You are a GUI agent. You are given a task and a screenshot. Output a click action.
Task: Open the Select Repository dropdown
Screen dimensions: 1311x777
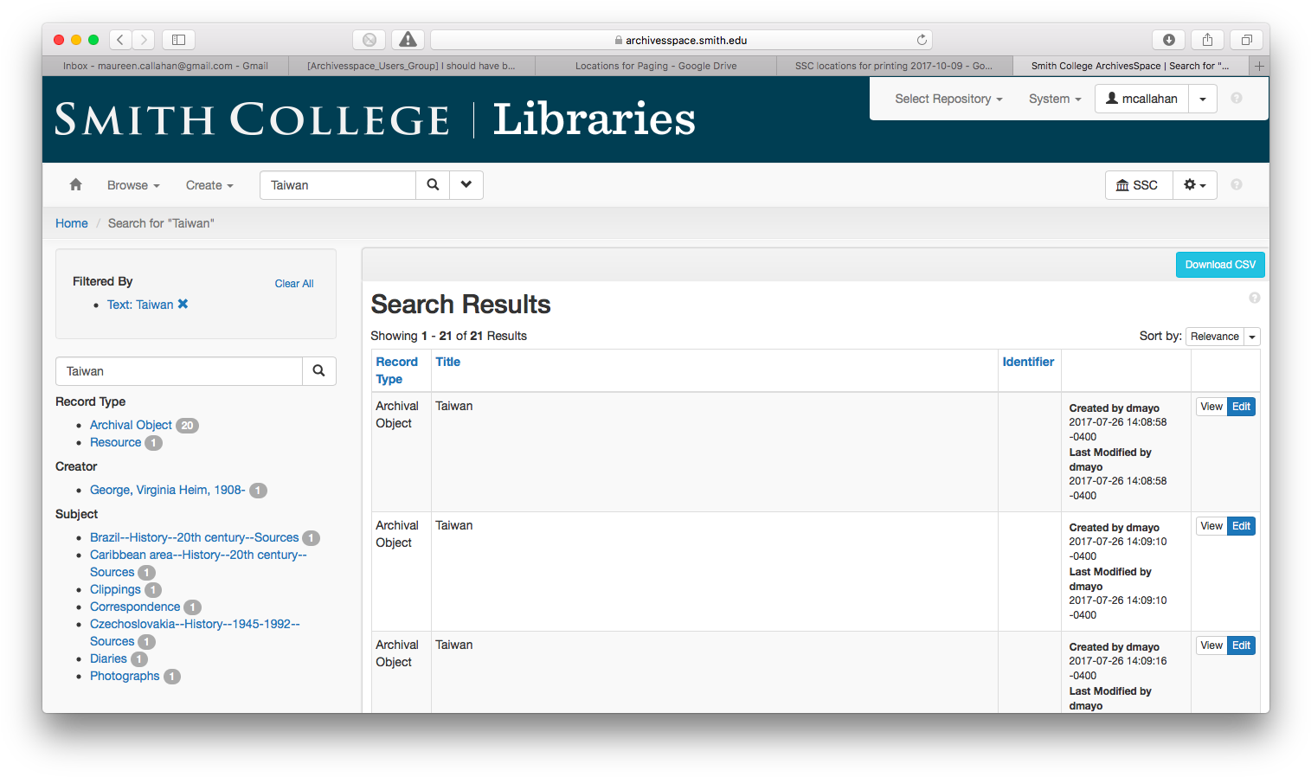[x=948, y=99]
